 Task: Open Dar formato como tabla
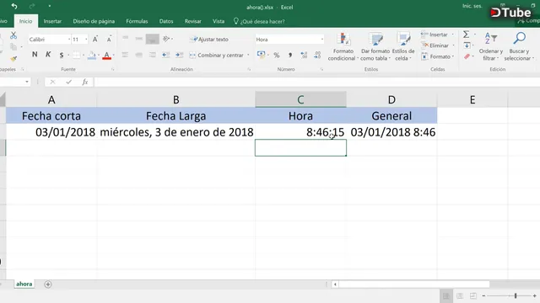[375, 46]
